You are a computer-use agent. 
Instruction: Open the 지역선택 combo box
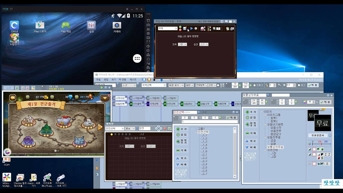tap(154, 85)
